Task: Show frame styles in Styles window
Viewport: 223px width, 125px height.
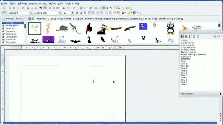Action: (190, 36)
